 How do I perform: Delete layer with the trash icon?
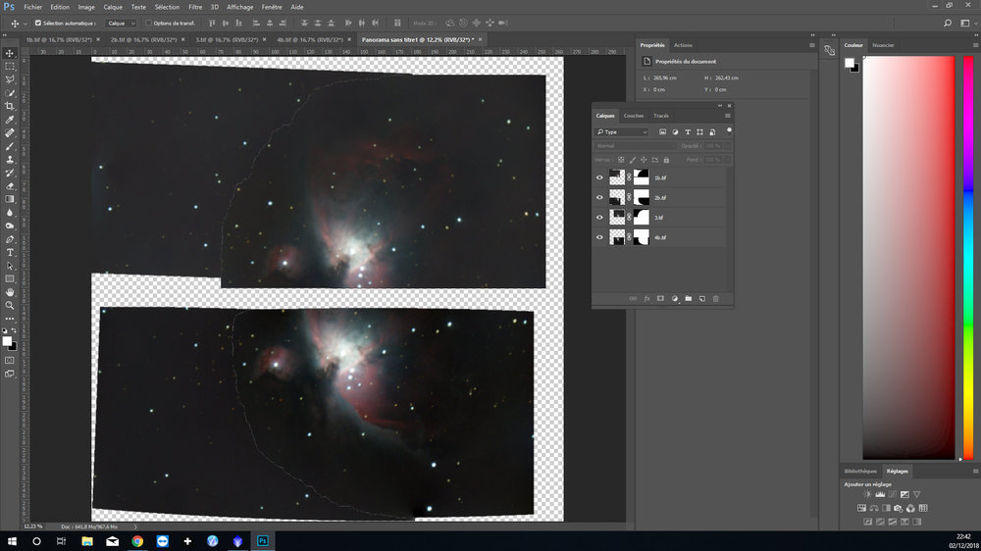[x=716, y=299]
